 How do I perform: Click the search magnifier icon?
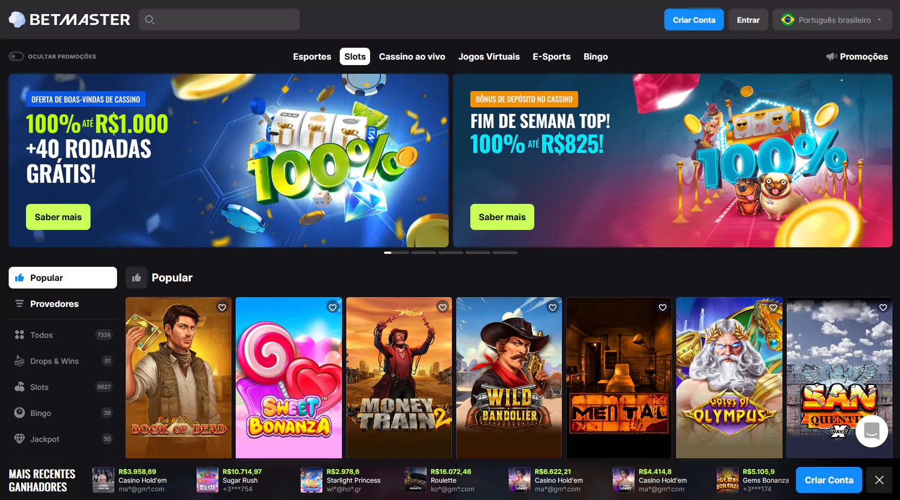coord(150,20)
